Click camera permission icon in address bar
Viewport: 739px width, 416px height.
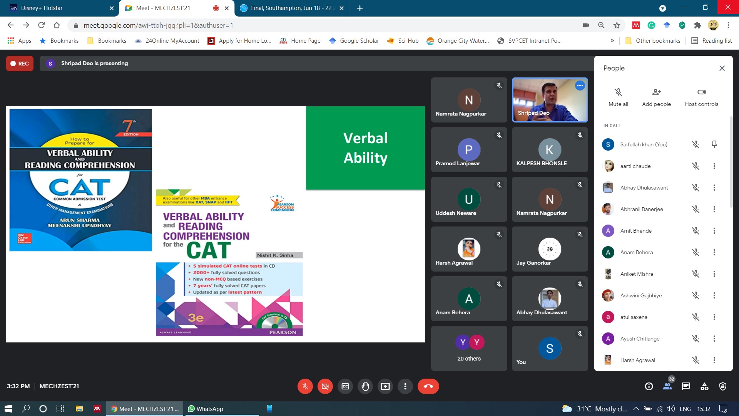click(586, 25)
